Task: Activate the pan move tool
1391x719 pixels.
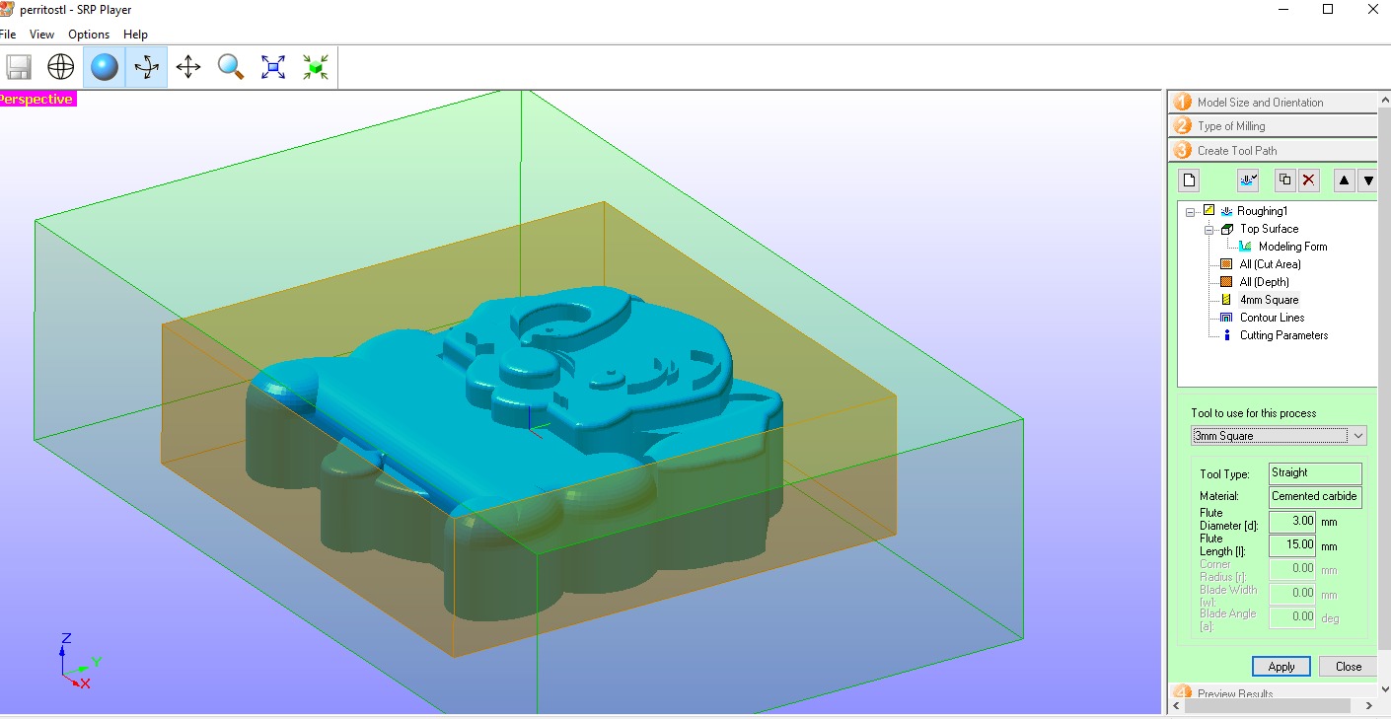Action: pos(188,67)
